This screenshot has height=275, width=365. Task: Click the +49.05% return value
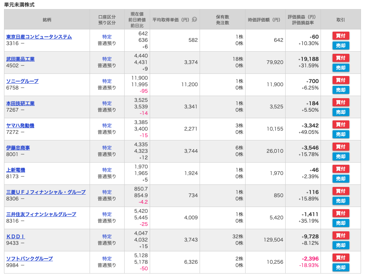point(309,132)
